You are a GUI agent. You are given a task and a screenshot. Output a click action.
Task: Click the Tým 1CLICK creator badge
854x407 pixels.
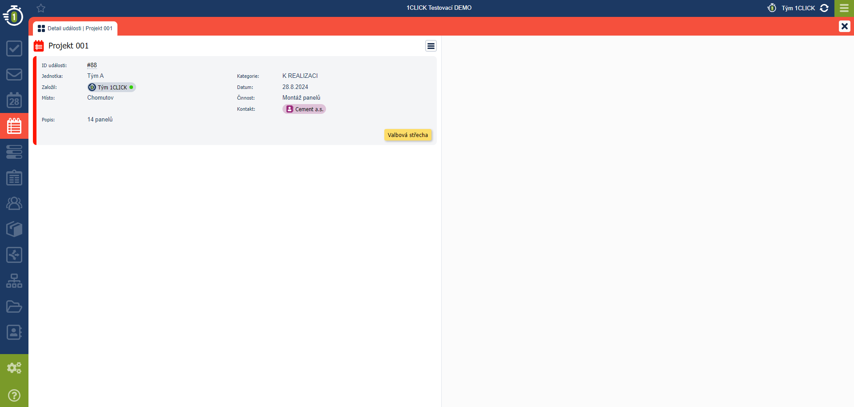(x=111, y=87)
